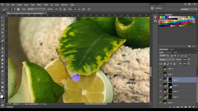
Task: Select the Hand tool
Action: tap(2, 87)
